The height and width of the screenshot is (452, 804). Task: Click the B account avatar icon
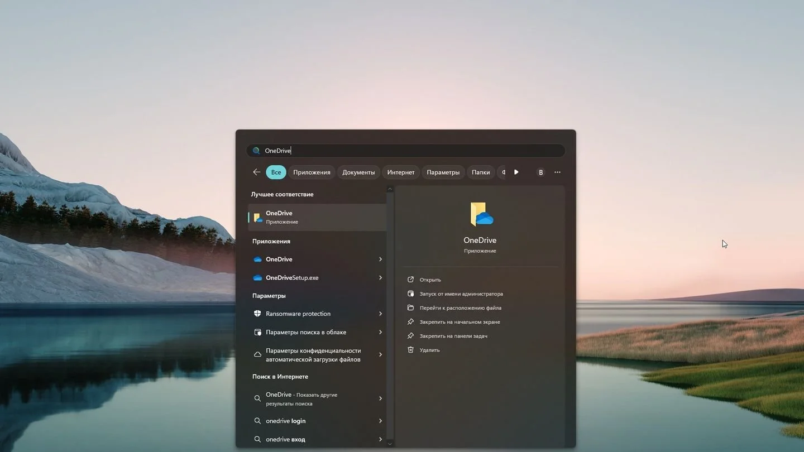(x=540, y=172)
